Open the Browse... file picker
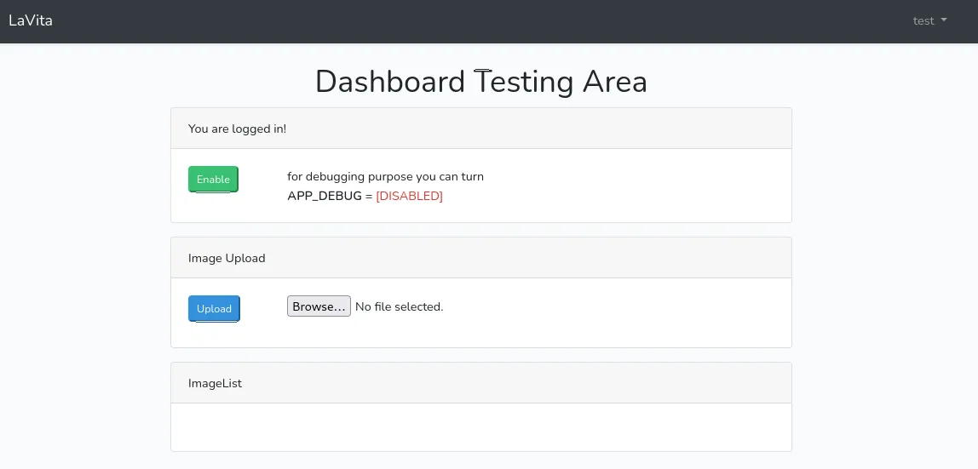 coord(319,306)
